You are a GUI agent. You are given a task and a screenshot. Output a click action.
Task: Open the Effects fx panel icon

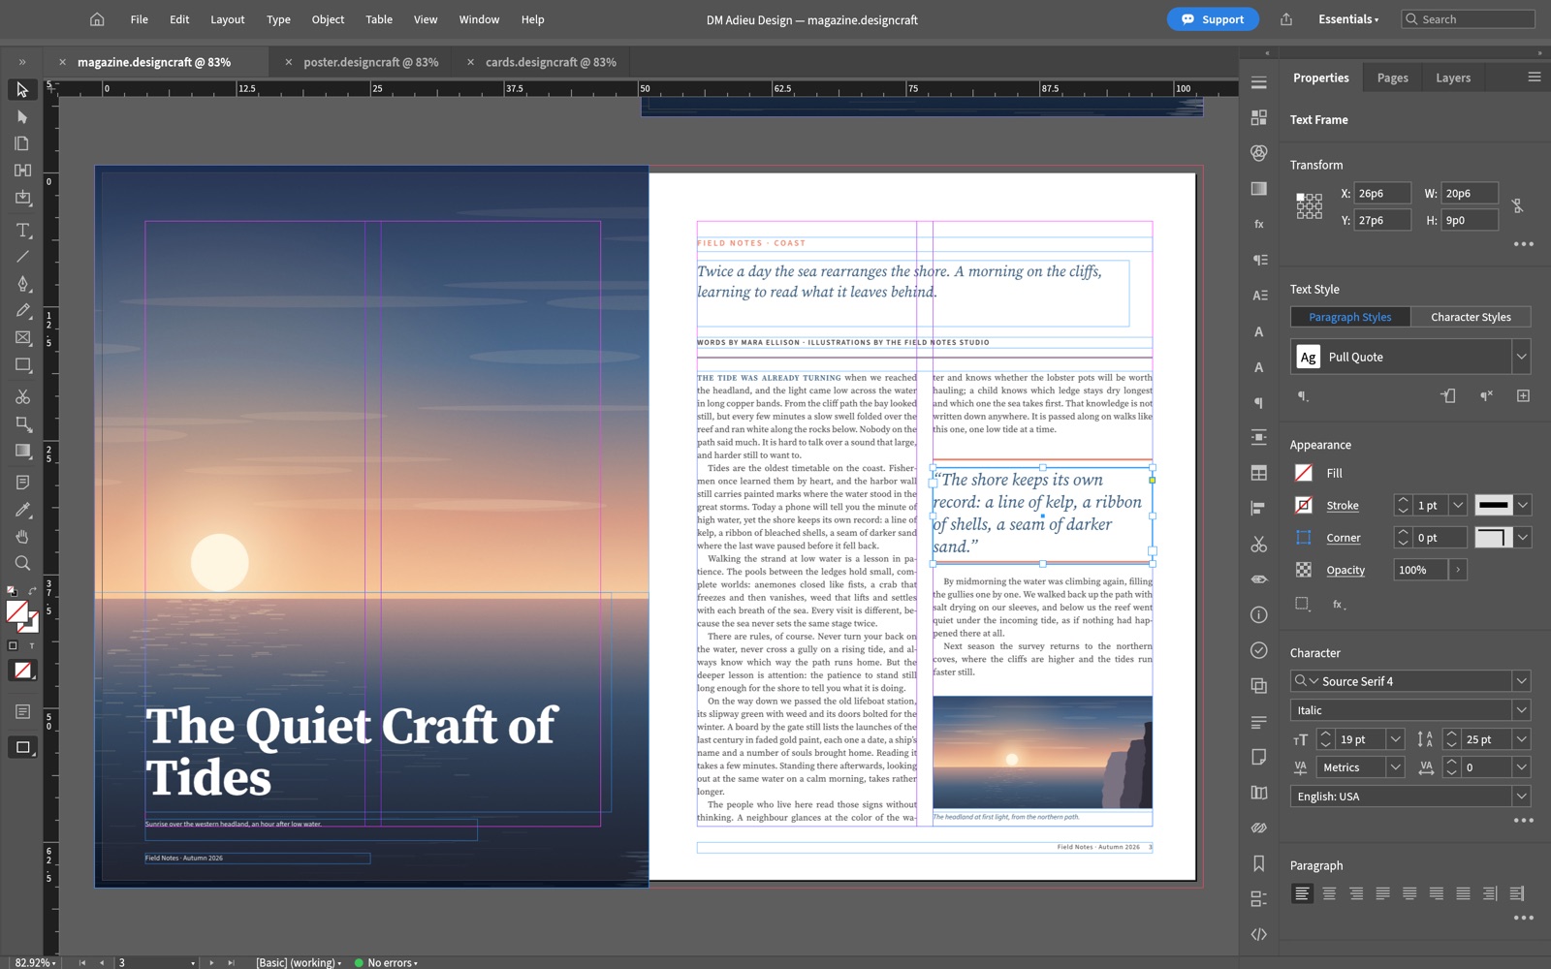(x=1259, y=224)
